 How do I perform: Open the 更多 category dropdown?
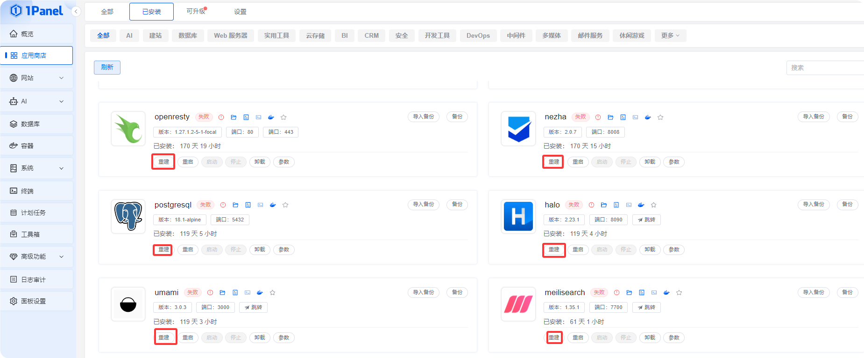coord(670,35)
